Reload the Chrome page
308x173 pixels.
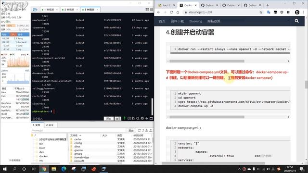(171, 12)
